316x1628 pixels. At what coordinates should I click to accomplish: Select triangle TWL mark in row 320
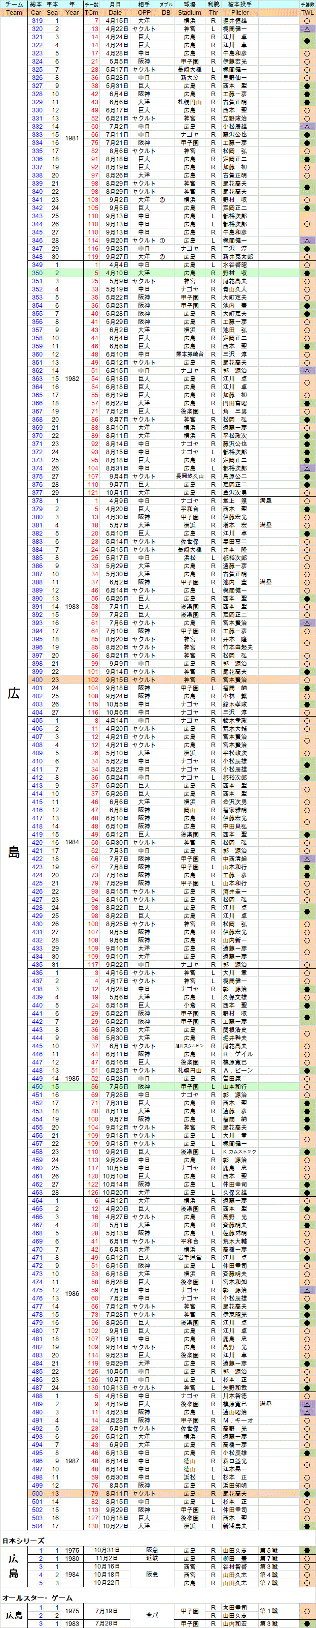point(306,29)
